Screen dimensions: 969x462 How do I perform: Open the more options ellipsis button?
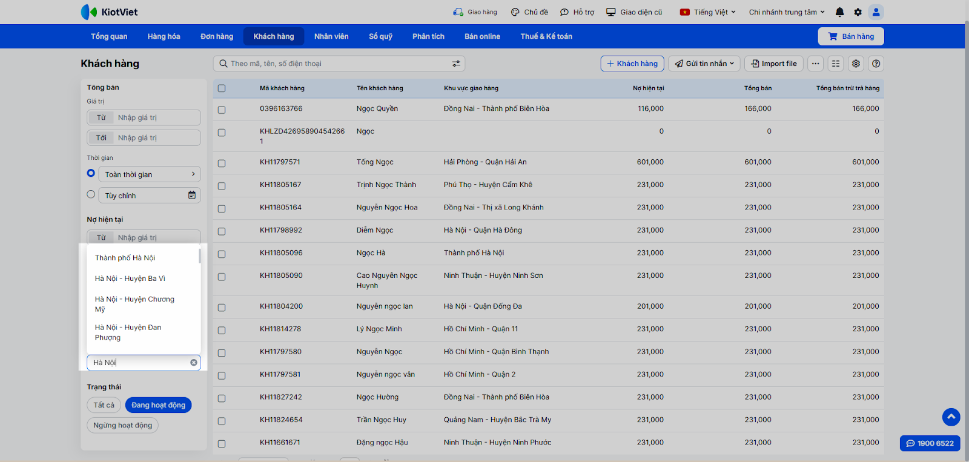(x=816, y=64)
